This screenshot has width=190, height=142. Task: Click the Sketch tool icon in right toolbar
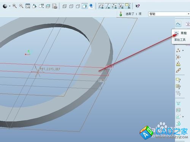coord(178,24)
